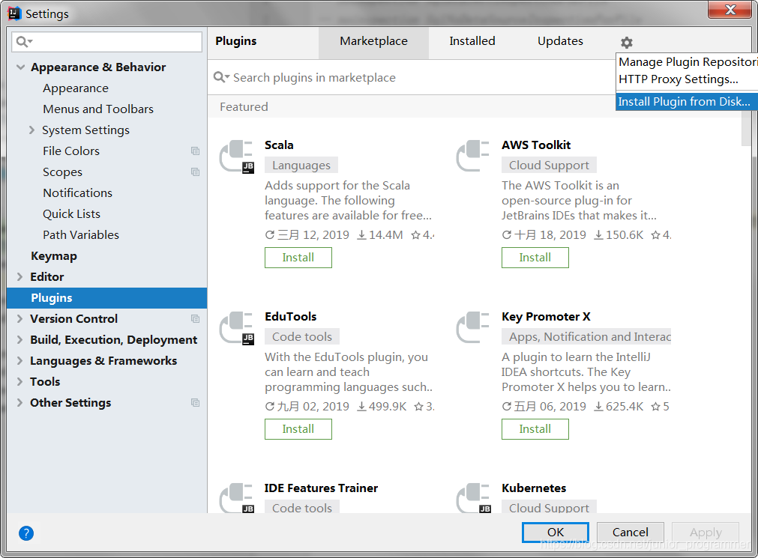
Task: Install the Key Promoter X plugin
Action: (x=535, y=429)
